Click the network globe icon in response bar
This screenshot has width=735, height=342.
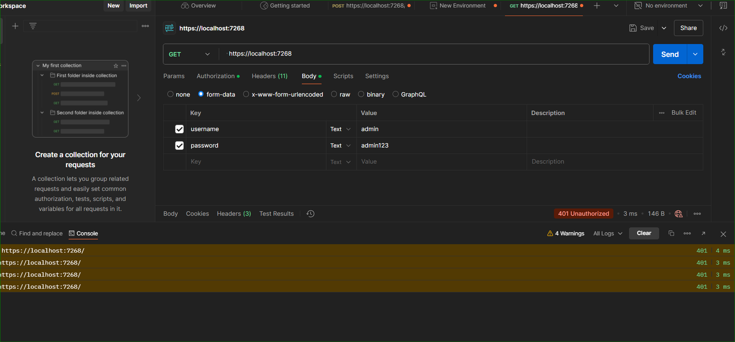point(678,213)
